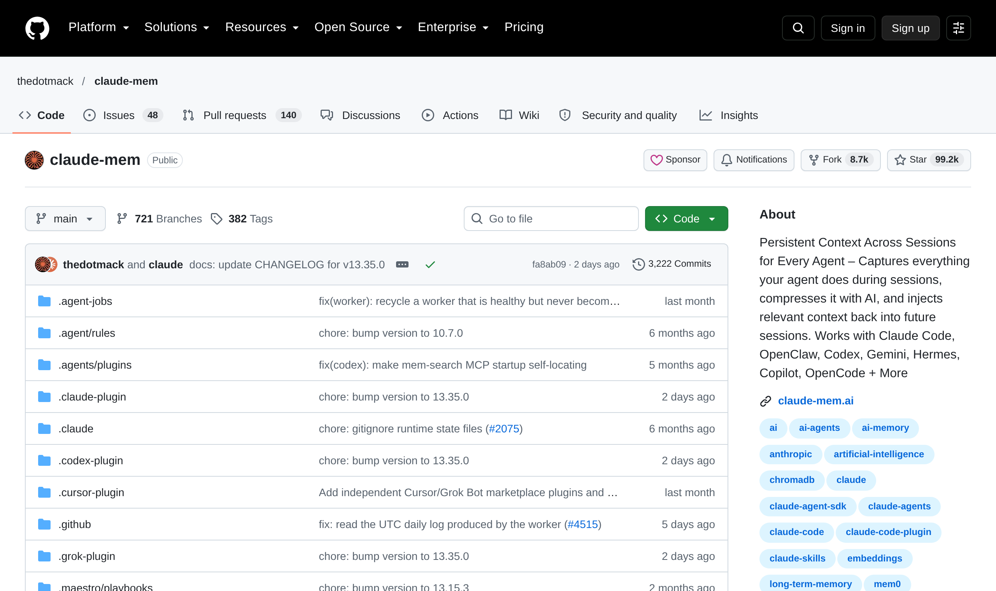Viewport: 996px width, 591px height.
Task: Expand the Platform menu
Action: (x=99, y=27)
